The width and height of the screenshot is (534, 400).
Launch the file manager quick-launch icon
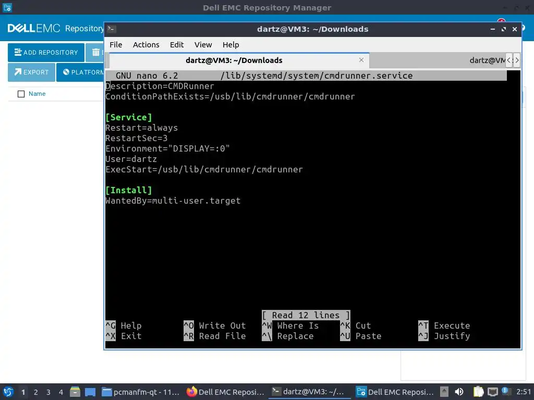point(75,392)
